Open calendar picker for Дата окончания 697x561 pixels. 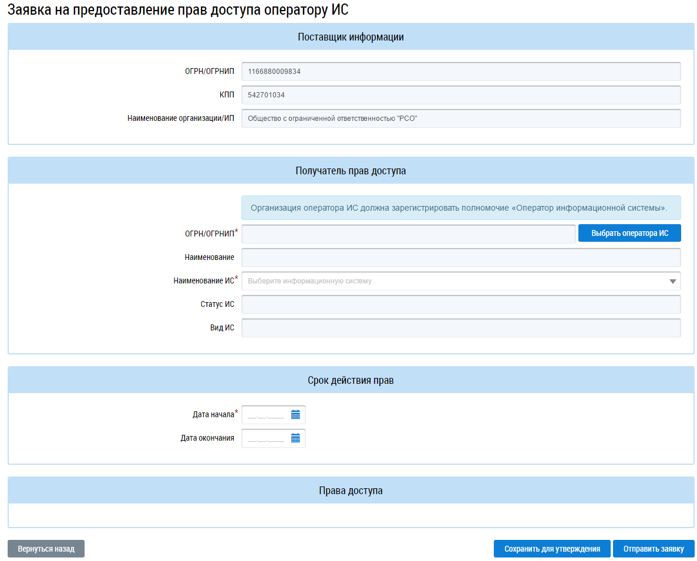pyautogui.click(x=295, y=438)
